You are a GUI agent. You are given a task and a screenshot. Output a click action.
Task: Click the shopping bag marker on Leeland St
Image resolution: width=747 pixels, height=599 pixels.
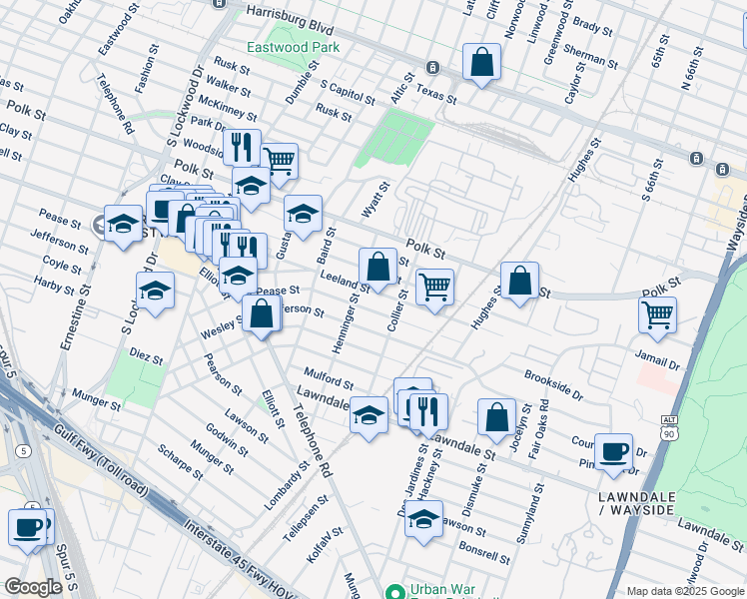(x=377, y=268)
